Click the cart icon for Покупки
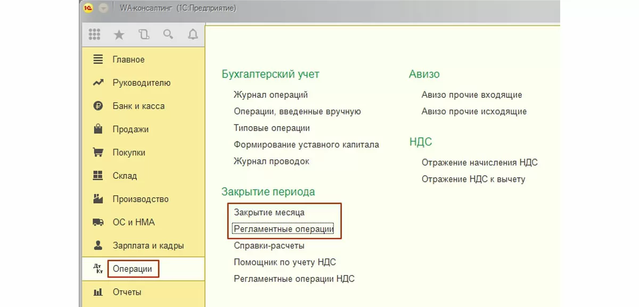The image size is (639, 307). coord(98,152)
